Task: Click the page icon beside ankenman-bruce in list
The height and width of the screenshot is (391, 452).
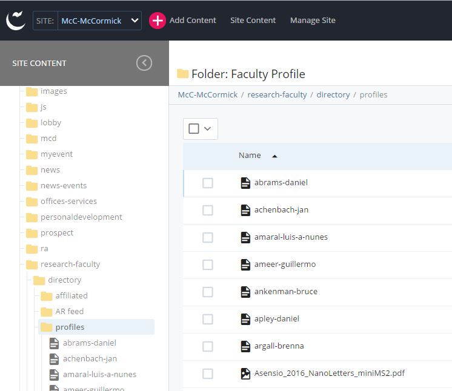Action: [x=245, y=292]
